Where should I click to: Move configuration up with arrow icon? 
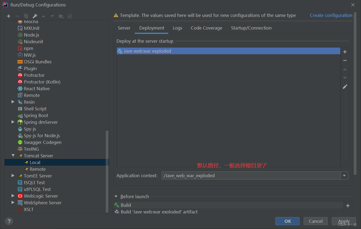(43, 16)
